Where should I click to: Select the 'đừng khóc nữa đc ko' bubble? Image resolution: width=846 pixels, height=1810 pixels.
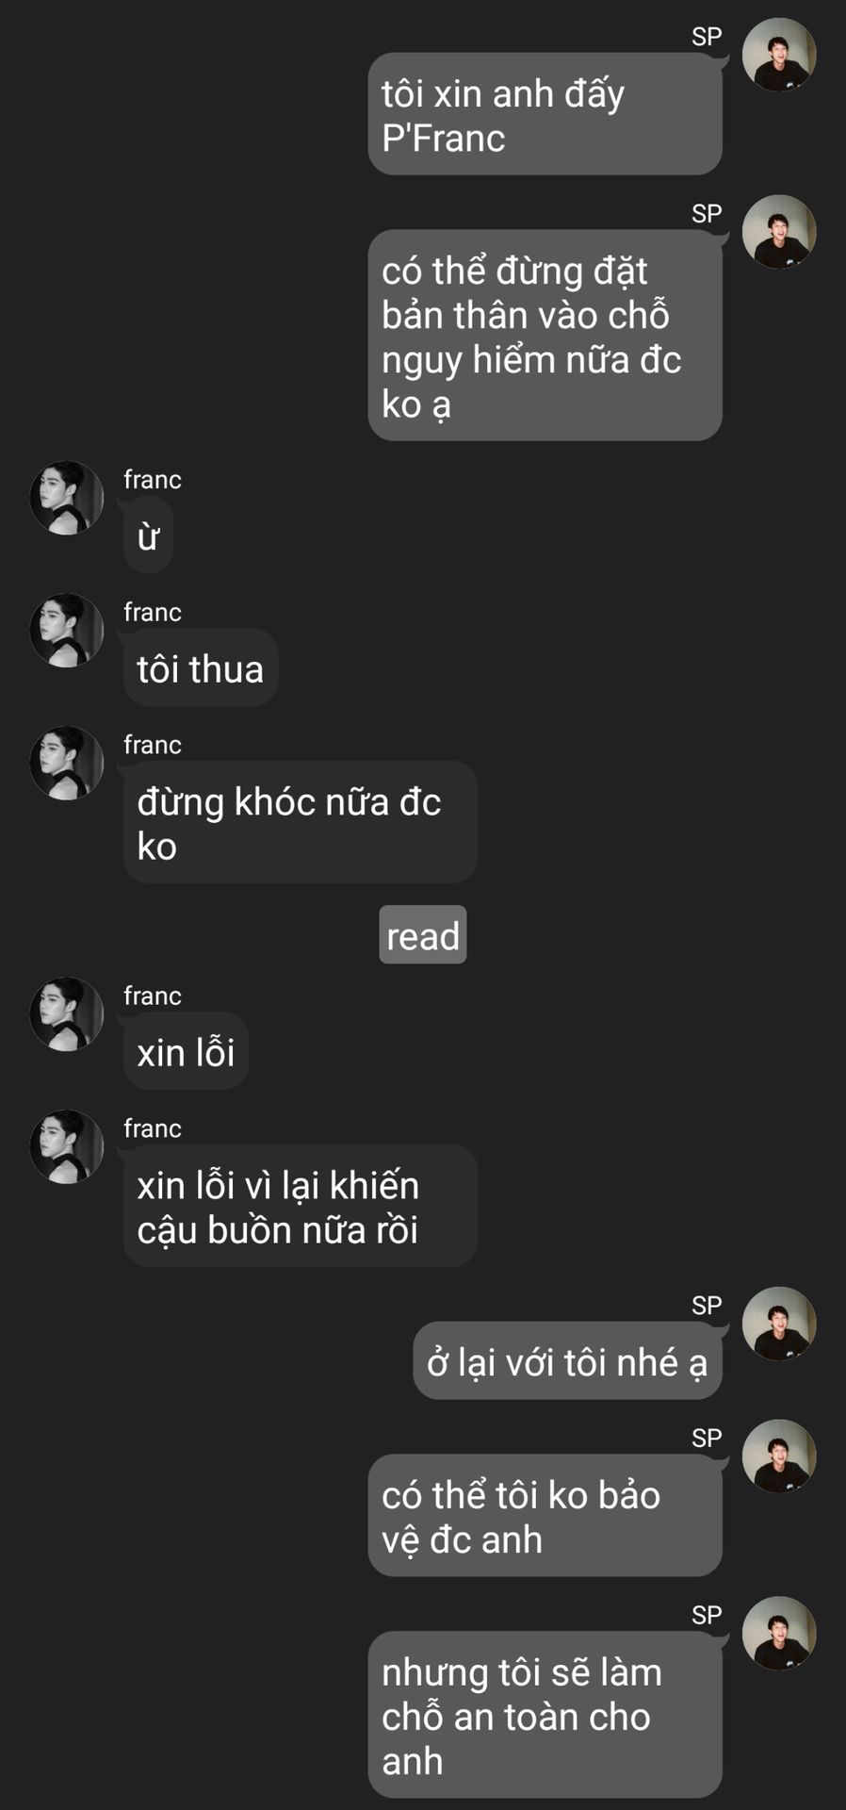click(301, 822)
